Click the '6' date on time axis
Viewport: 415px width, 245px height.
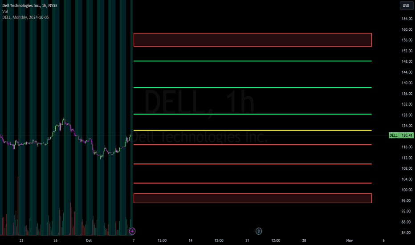pos(383,241)
